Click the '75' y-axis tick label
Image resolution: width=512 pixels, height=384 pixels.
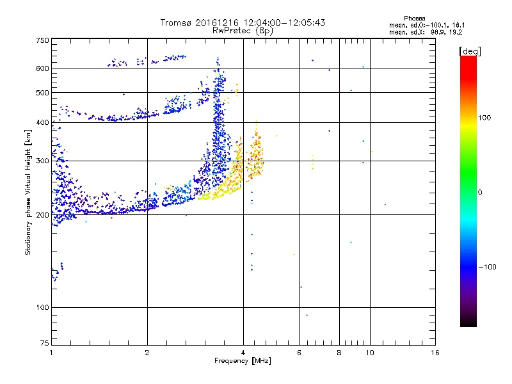pyautogui.click(x=45, y=343)
